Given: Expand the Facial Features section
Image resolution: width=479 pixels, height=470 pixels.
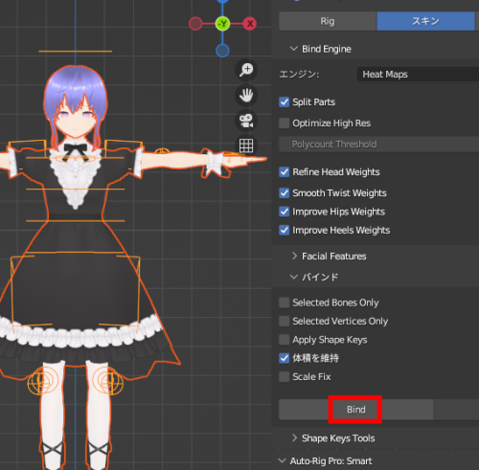Looking at the screenshot, I should point(329,257).
